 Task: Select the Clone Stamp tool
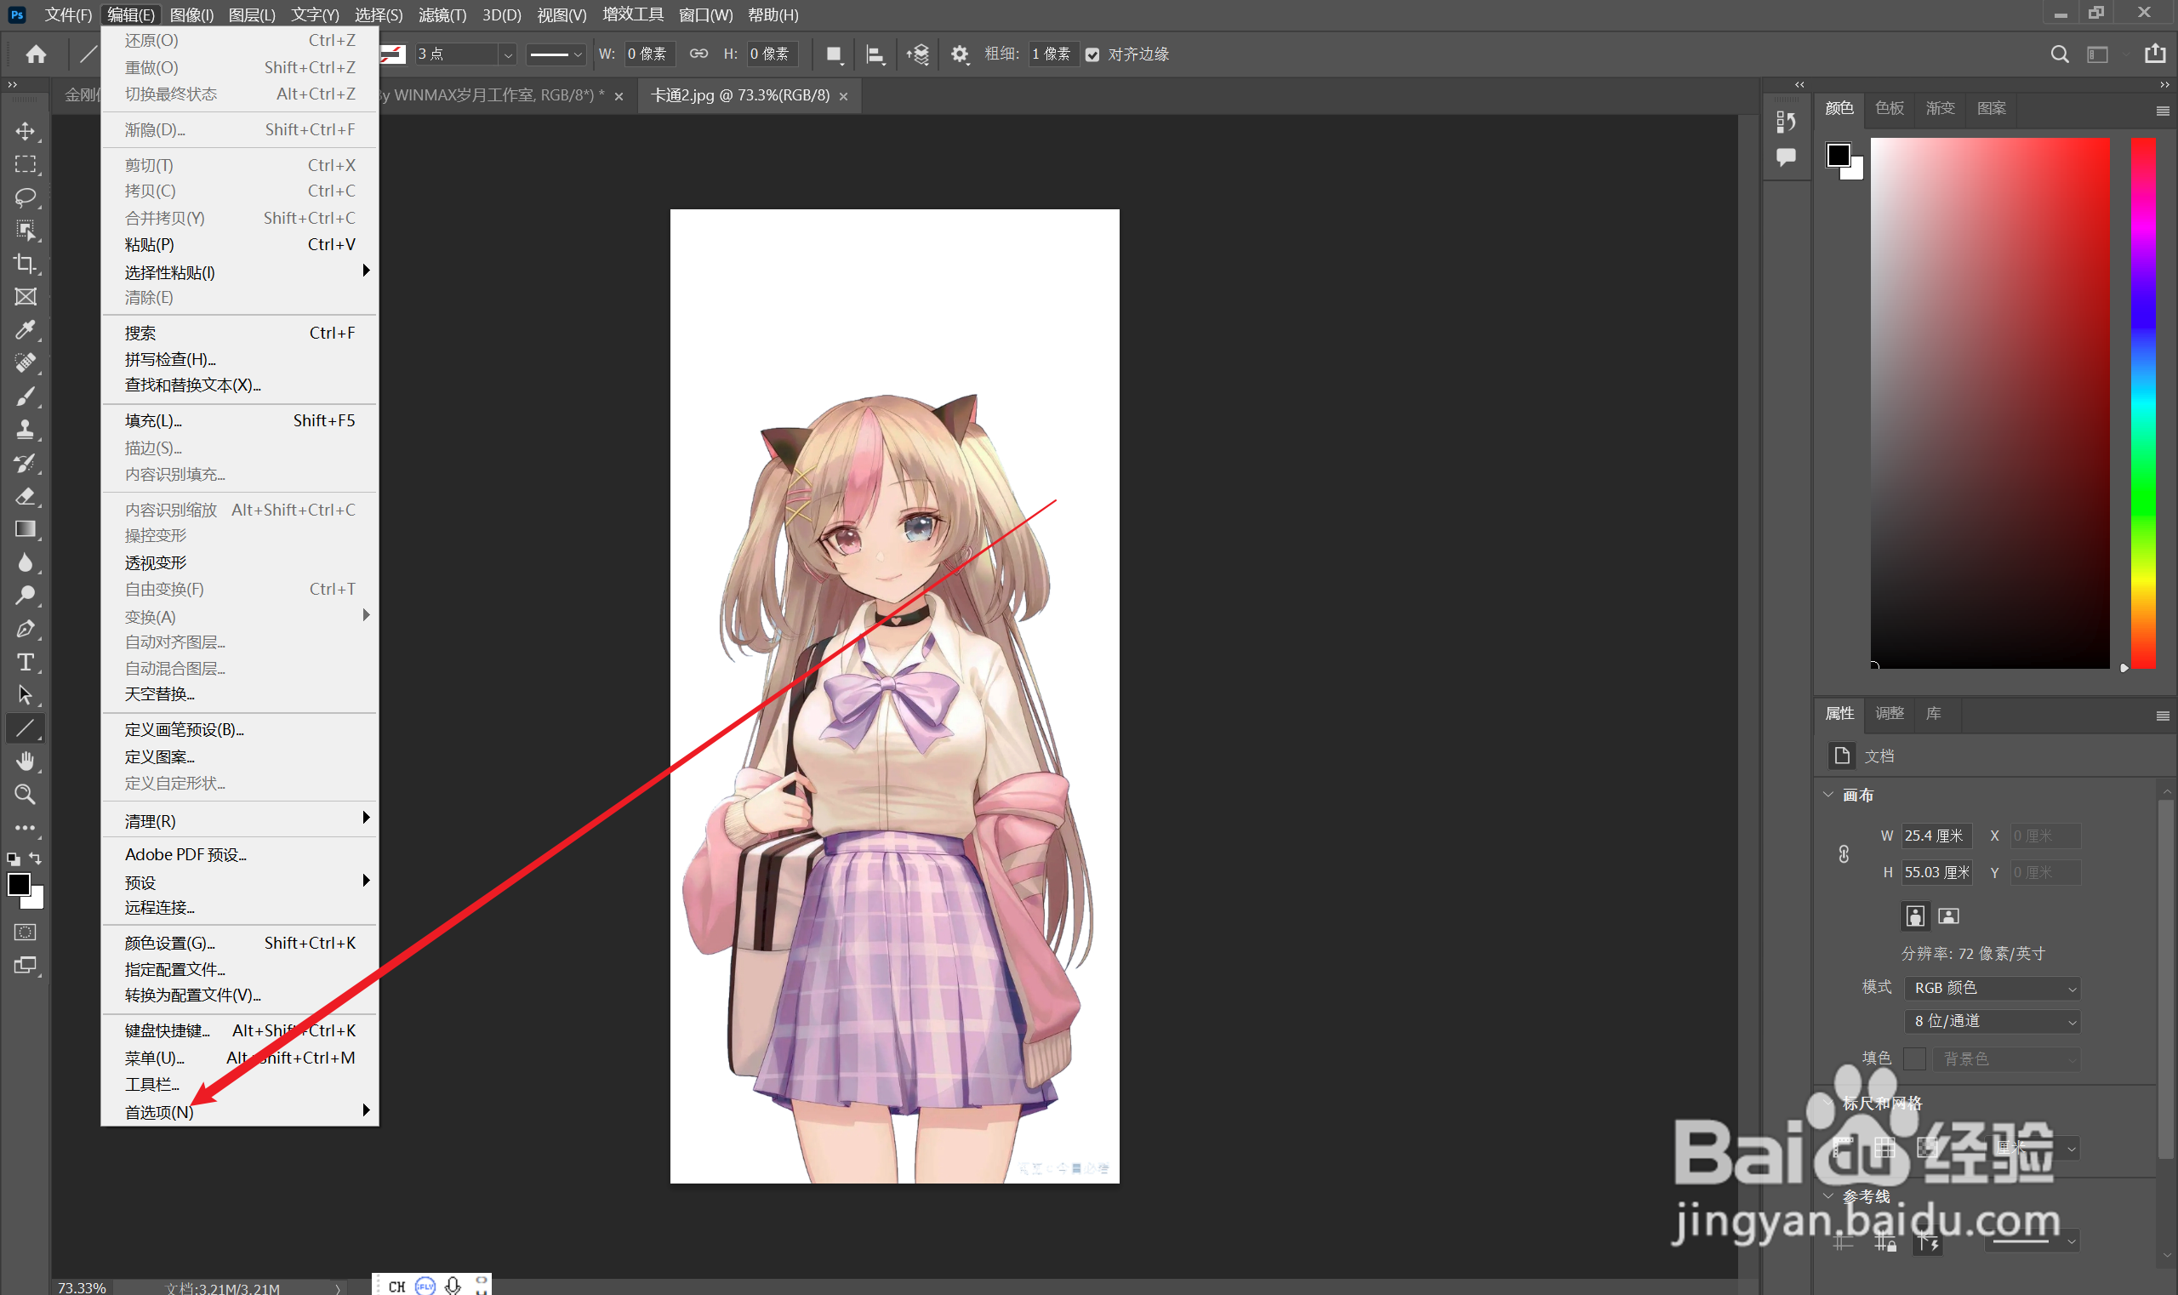[x=26, y=430]
